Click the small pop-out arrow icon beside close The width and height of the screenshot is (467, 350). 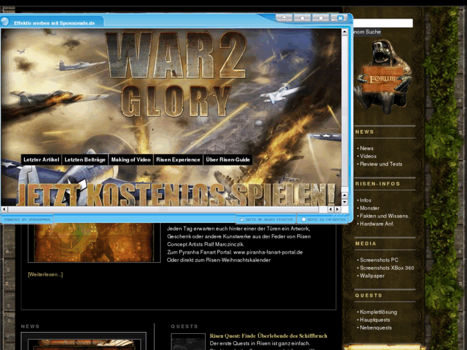[333, 19]
